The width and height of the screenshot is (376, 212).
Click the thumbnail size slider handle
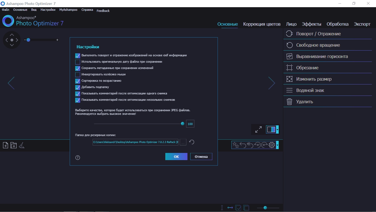[265, 208]
